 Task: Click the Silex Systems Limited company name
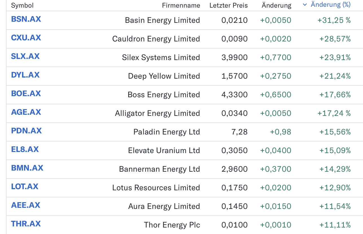click(161, 58)
